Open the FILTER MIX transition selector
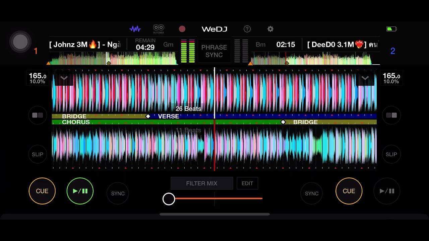Image resolution: width=429 pixels, height=241 pixels. point(202,183)
